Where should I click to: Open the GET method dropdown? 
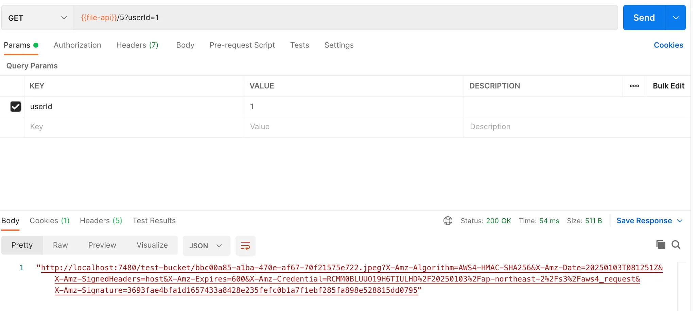click(x=37, y=18)
